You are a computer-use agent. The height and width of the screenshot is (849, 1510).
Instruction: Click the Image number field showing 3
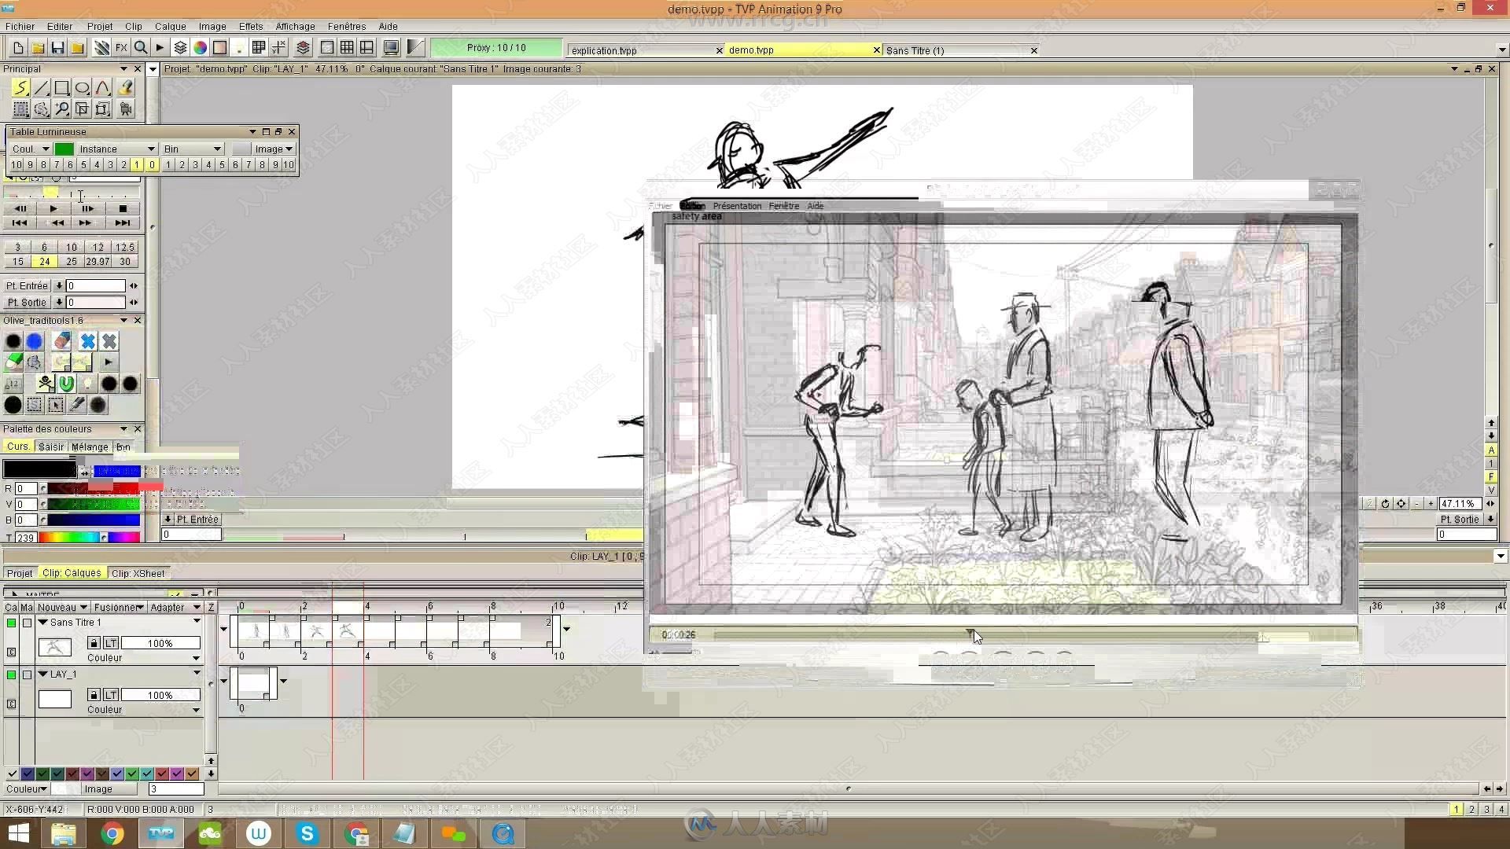coord(175,788)
